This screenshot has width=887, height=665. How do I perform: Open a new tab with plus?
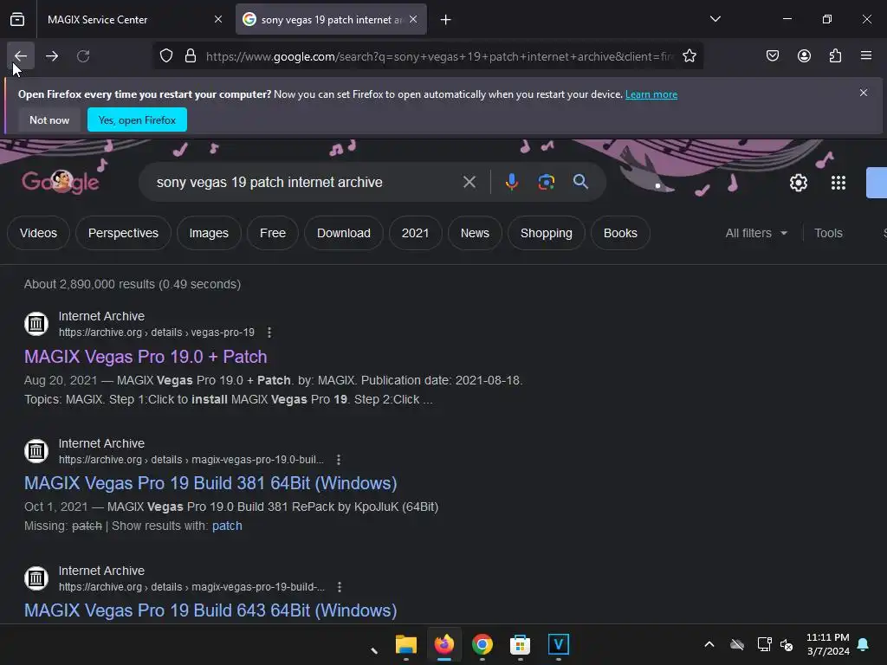[x=446, y=20]
